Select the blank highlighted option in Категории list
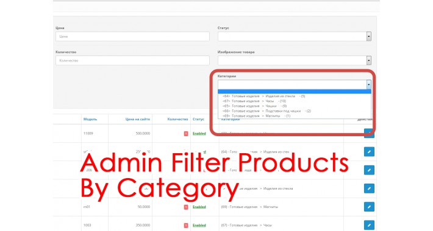This screenshot has height=231, width=433. [295, 92]
